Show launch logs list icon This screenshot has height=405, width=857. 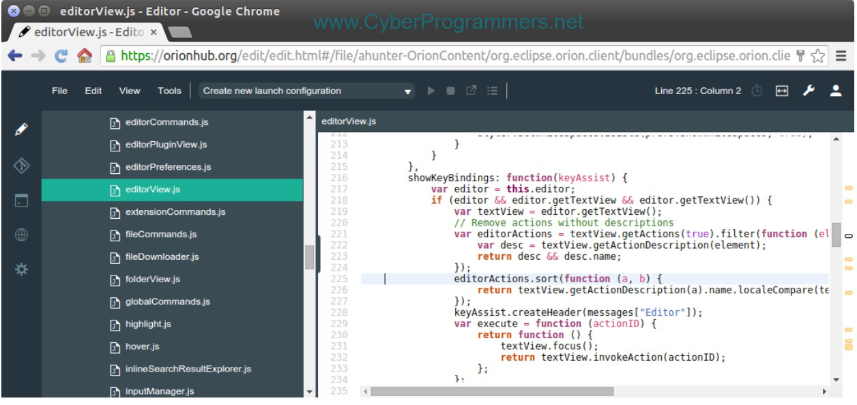pos(491,91)
